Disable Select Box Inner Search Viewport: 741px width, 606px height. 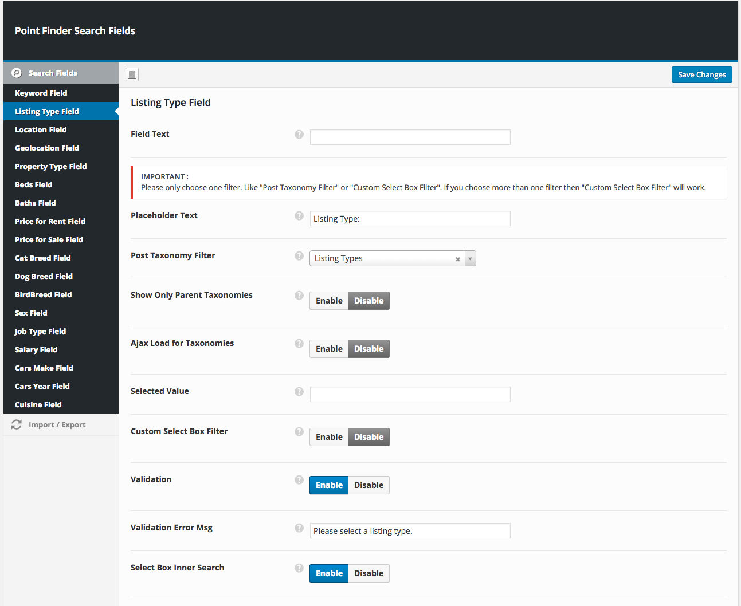pyautogui.click(x=368, y=573)
